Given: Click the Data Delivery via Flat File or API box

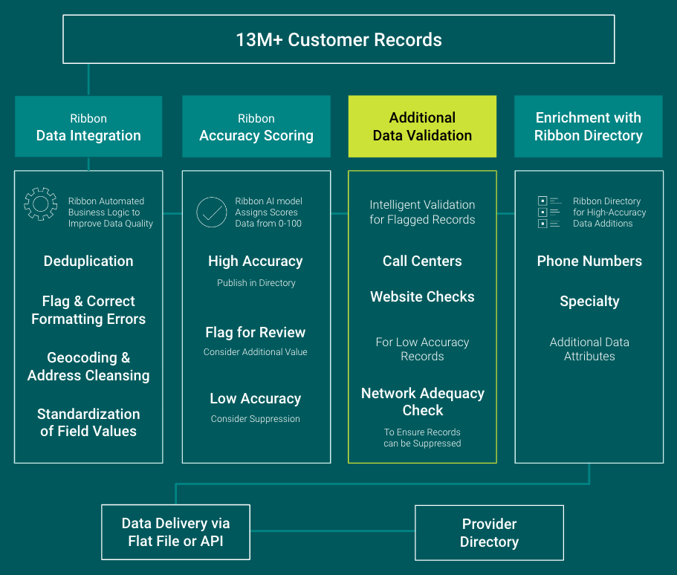Looking at the screenshot, I should coord(175,532).
